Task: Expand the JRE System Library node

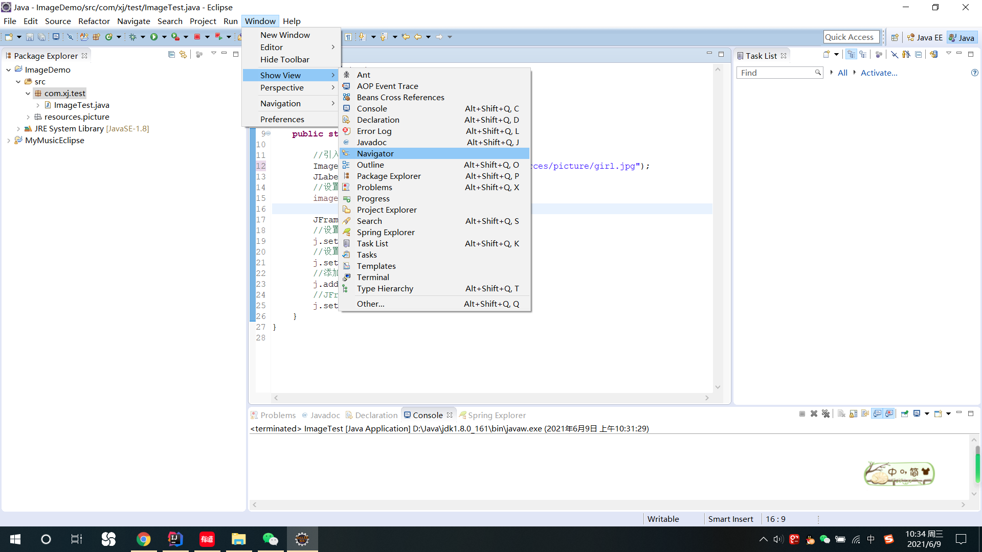Action: tap(18, 129)
